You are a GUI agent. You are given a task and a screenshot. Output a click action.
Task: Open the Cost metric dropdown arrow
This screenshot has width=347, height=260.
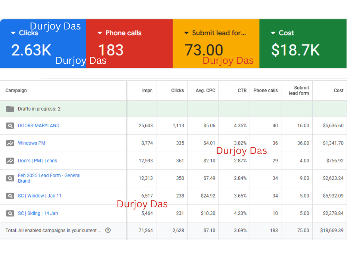click(x=273, y=33)
